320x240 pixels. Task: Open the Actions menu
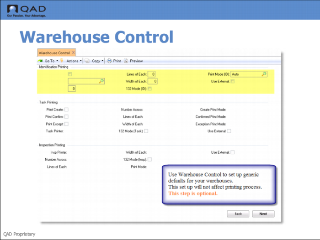72,61
